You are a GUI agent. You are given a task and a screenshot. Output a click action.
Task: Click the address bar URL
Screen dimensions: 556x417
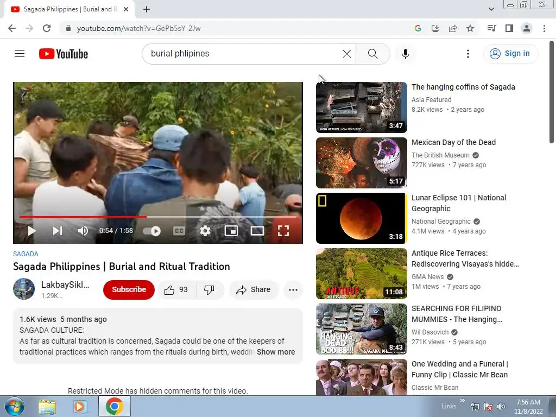[x=138, y=28]
